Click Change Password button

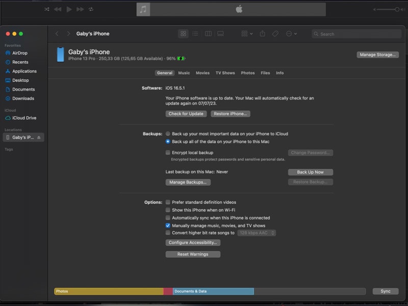311,152
